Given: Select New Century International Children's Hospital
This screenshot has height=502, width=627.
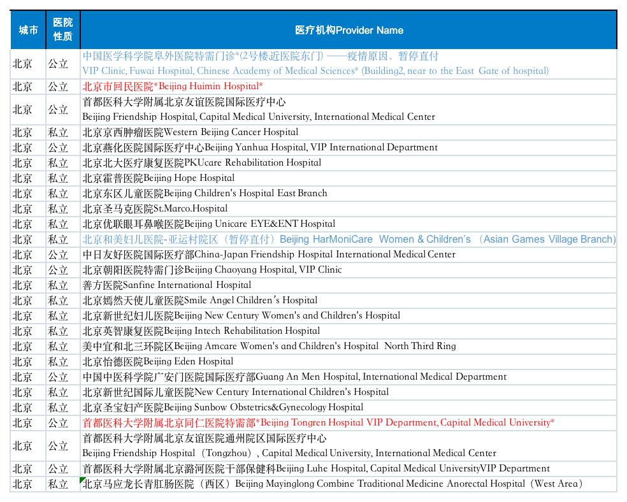Looking at the screenshot, I should [349, 392].
